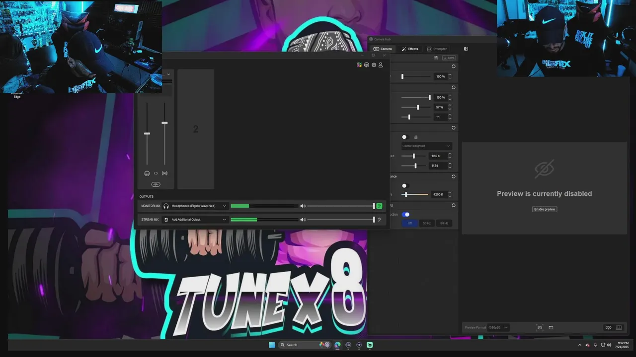
Task: Open Wave Link settings gear
Action: coord(374,65)
